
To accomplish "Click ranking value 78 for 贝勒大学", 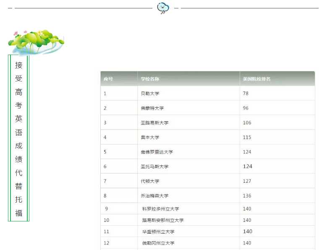I will [246, 94].
